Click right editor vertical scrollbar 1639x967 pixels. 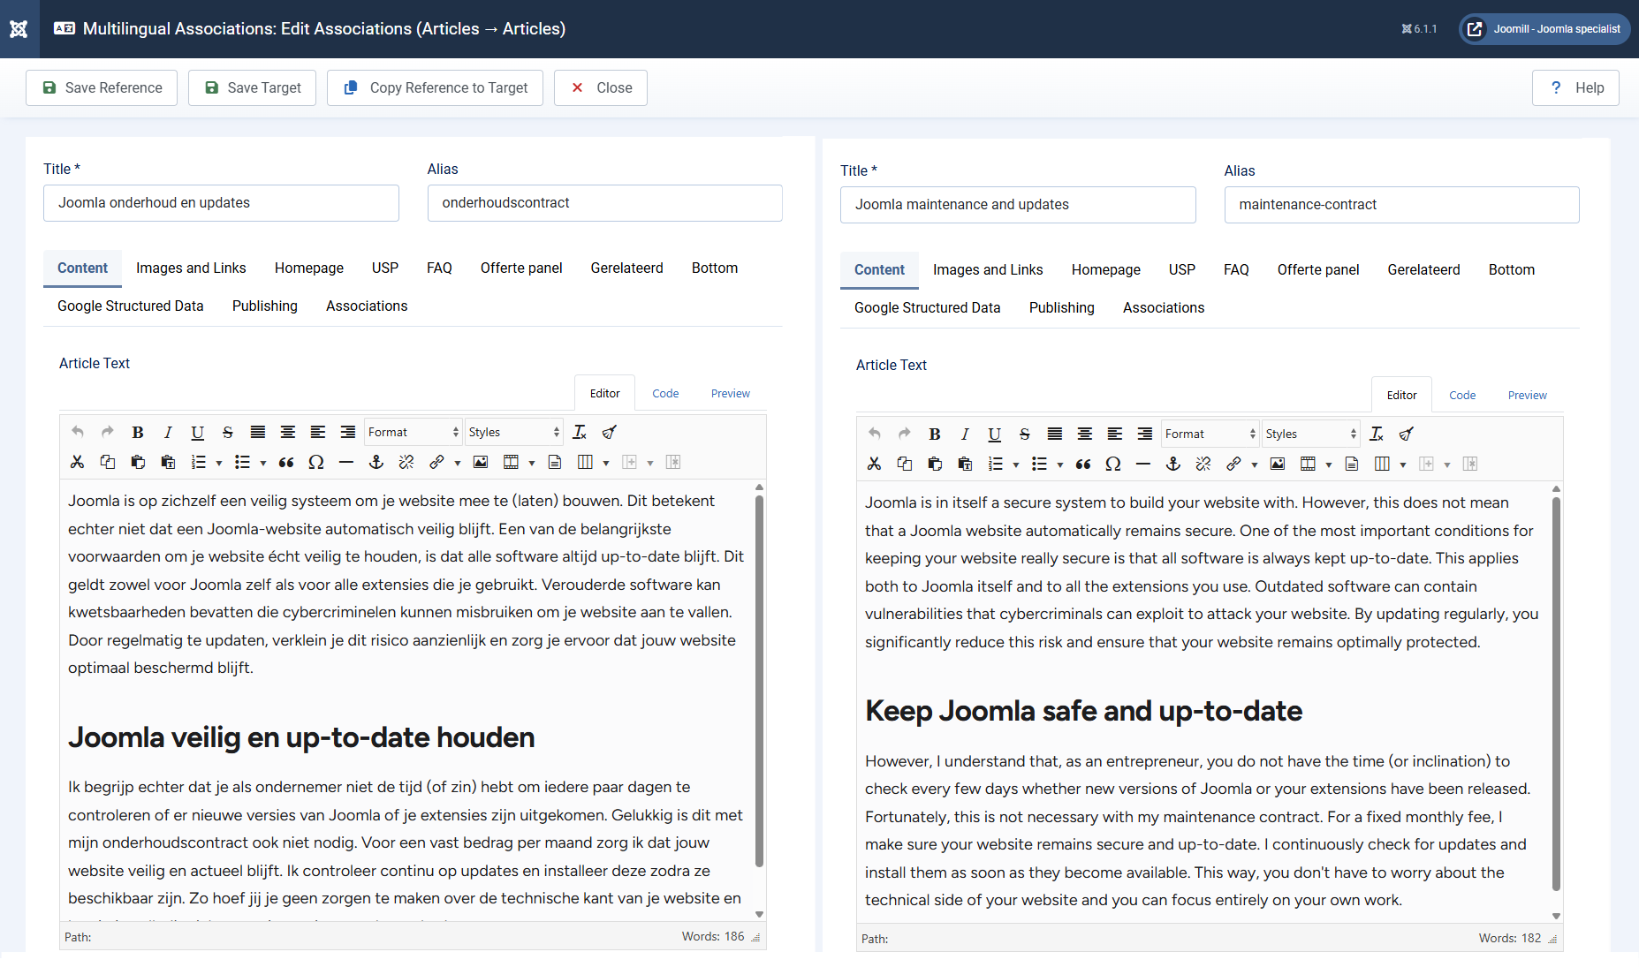click(x=1556, y=693)
